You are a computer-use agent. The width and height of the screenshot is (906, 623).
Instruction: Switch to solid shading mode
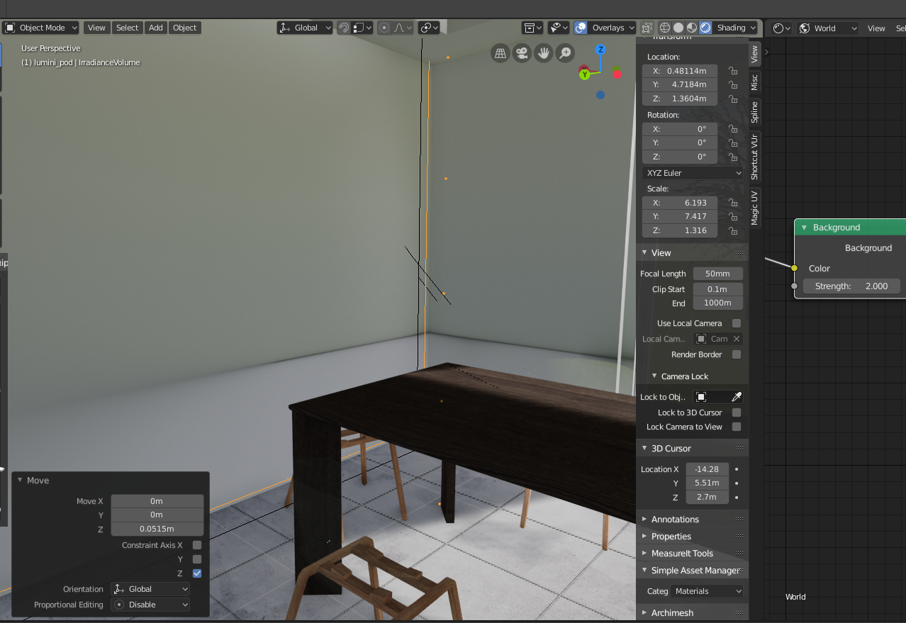click(x=678, y=28)
